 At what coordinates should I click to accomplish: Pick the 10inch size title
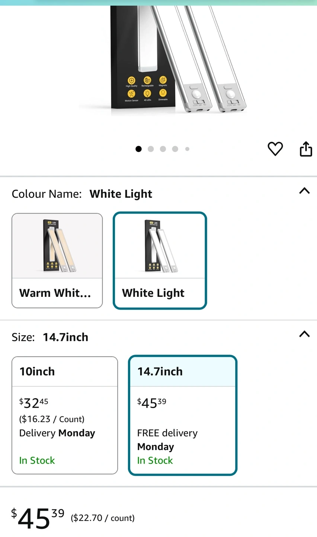coord(37,371)
